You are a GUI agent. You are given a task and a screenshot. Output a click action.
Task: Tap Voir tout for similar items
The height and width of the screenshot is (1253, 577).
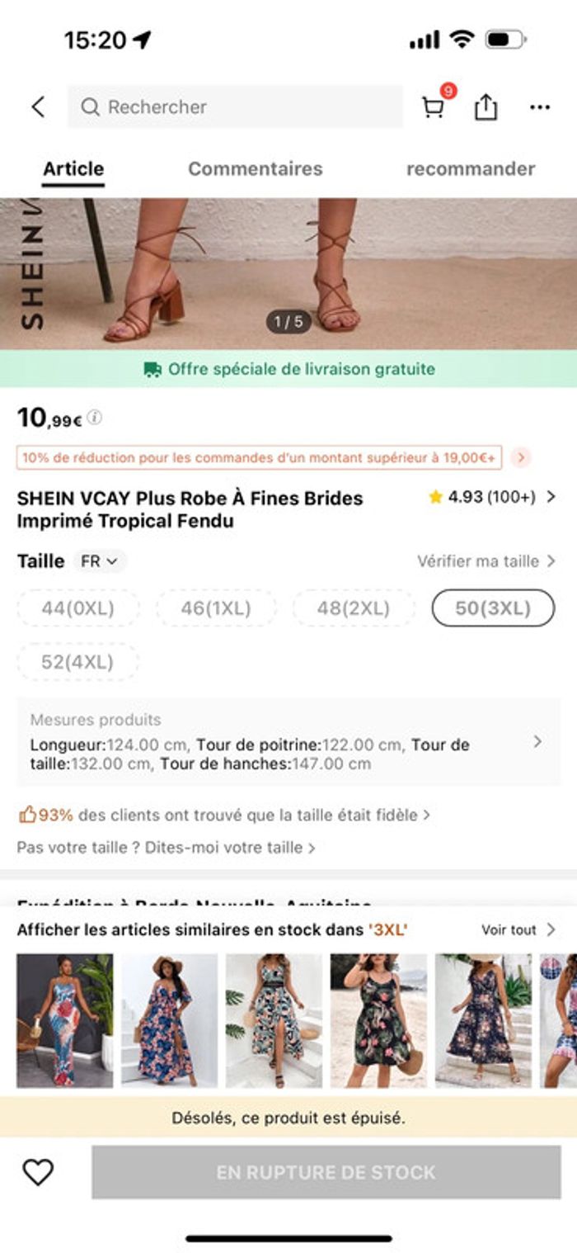tap(518, 930)
